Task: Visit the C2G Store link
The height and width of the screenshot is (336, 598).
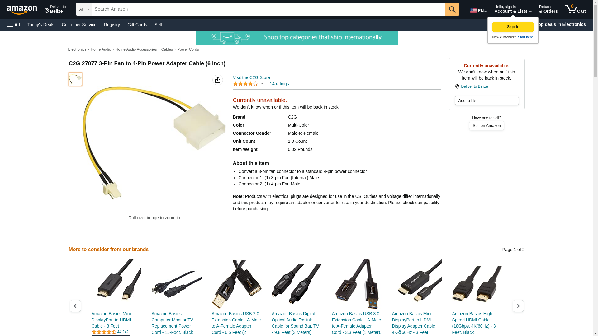Action: (x=251, y=77)
